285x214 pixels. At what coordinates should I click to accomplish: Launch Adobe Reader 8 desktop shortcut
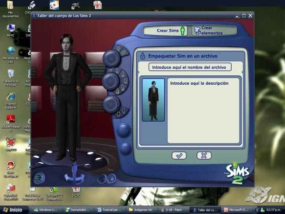click(11, 123)
